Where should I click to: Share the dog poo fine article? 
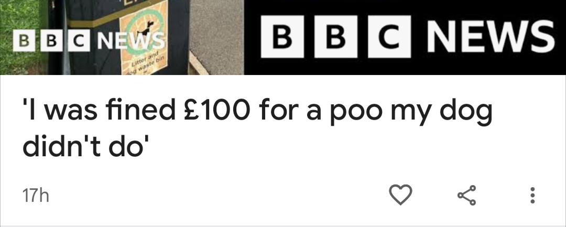[467, 195]
